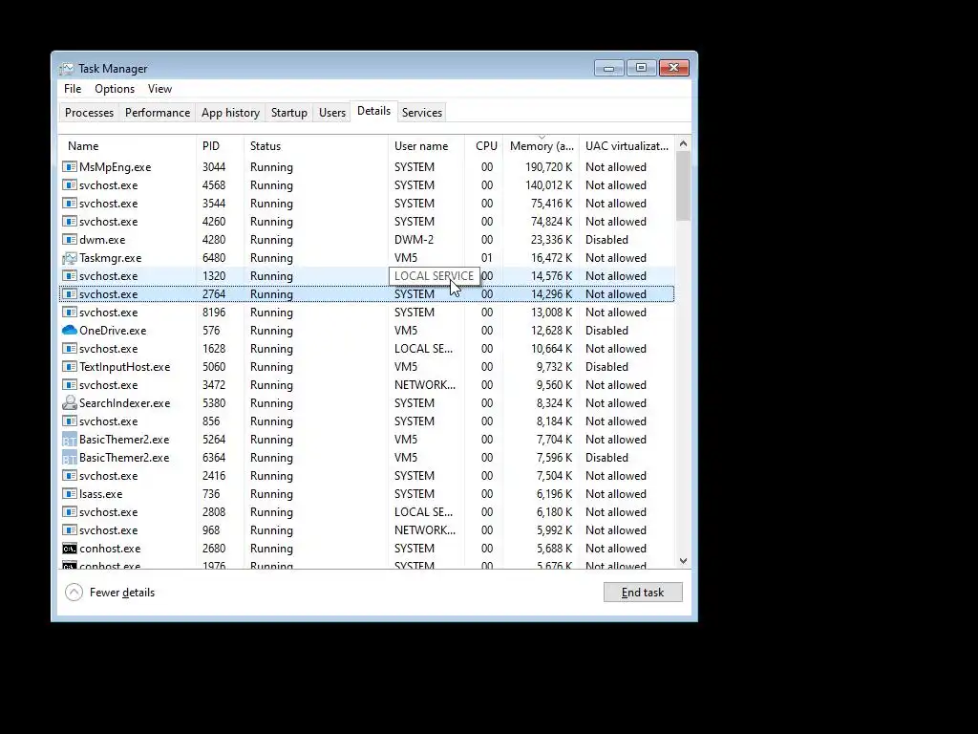The height and width of the screenshot is (734, 978).
Task: Click NETWORK... user for PID 3472
Action: pos(425,385)
